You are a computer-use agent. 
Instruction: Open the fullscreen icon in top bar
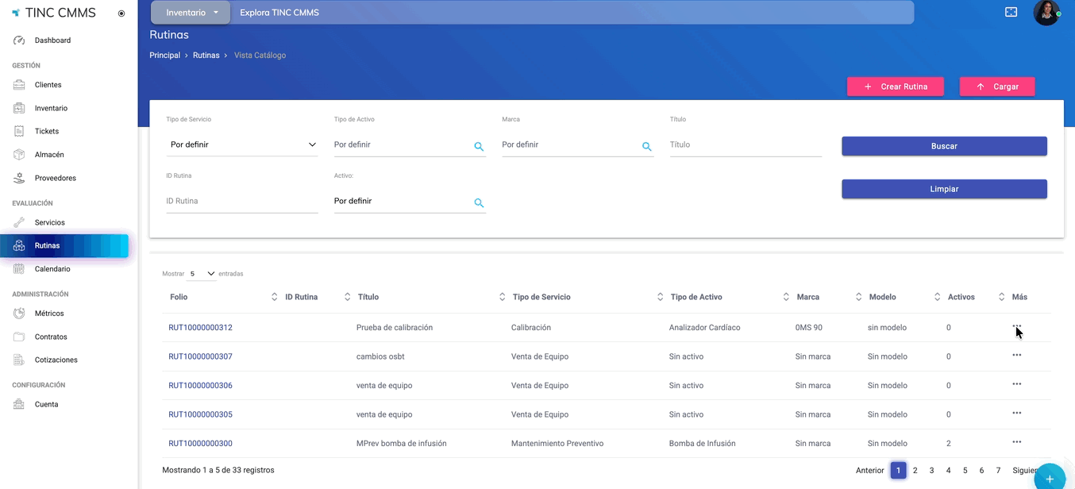tap(1011, 13)
